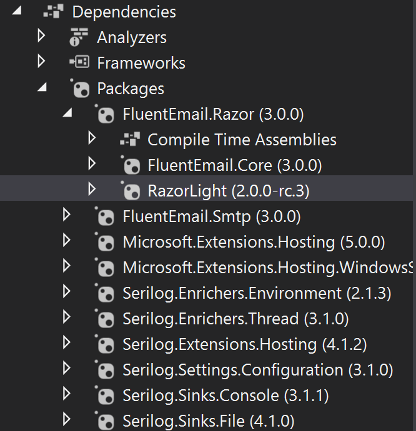Click the RazorLight package icon
Image resolution: width=416 pixels, height=431 pixels.
pos(131,190)
